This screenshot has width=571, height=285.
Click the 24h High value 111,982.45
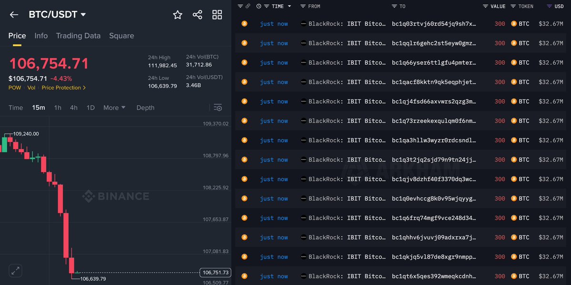(162, 66)
